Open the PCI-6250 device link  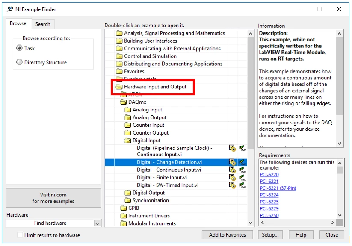[269, 215]
